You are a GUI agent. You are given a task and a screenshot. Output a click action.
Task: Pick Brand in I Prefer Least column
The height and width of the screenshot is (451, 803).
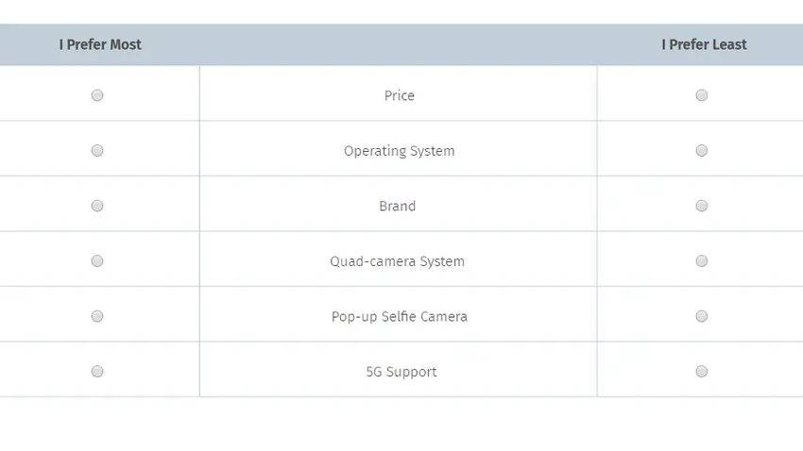pos(701,206)
